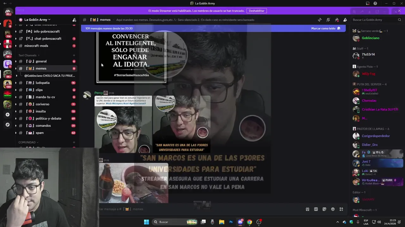Open member Jvni 7 in member list
This screenshot has width=405, height=227.
tap(377, 163)
